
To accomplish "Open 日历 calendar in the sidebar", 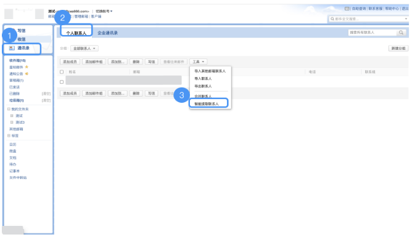I will [x=13, y=144].
